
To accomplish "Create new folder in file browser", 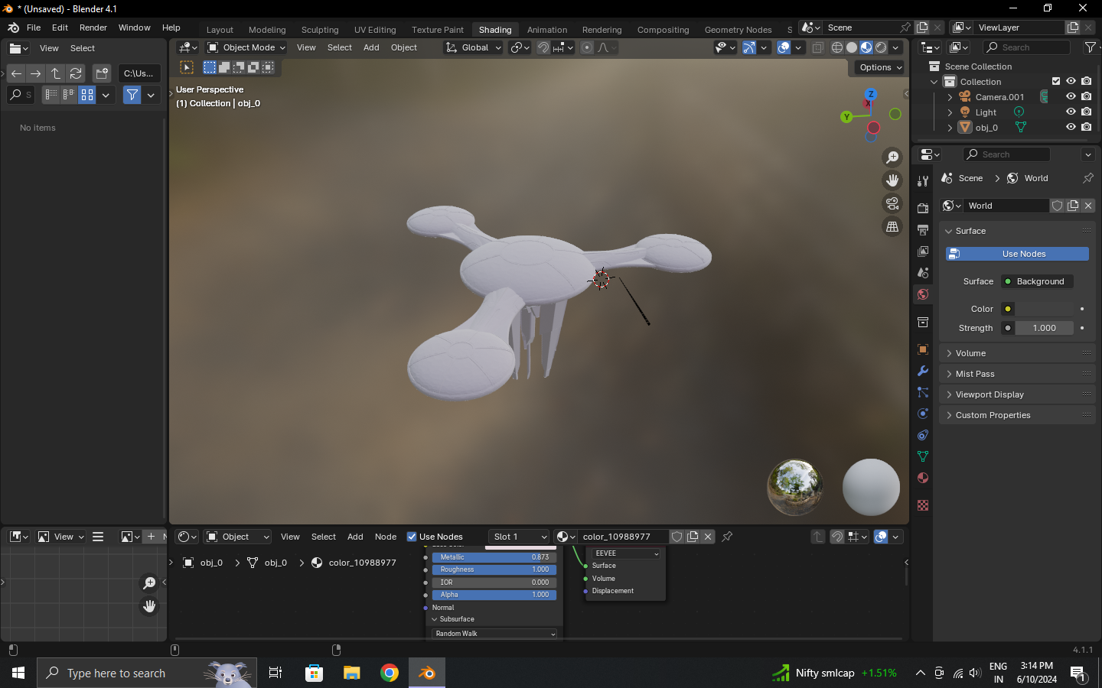I will coord(102,73).
